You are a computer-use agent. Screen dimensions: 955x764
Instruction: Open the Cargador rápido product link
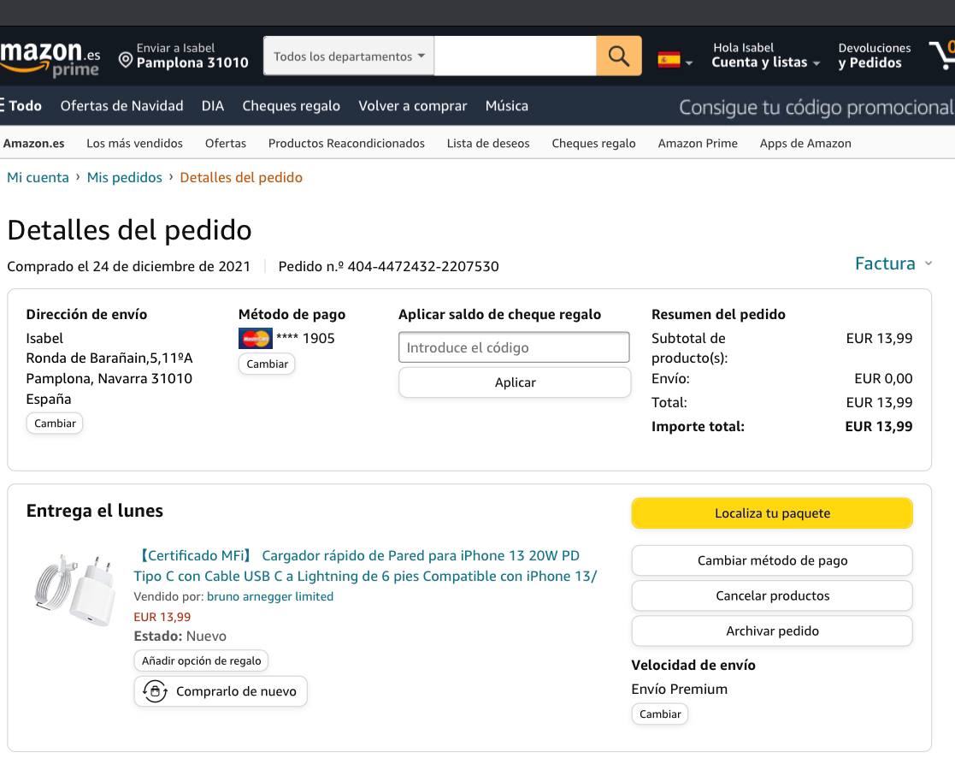point(365,566)
